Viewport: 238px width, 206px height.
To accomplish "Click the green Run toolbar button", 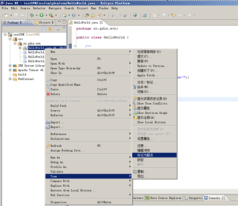I will [x=41, y=15].
